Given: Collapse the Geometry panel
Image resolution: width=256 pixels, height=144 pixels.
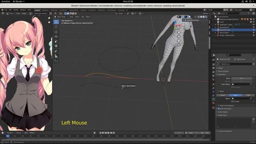Looking at the screenshot, I should tap(222, 75).
